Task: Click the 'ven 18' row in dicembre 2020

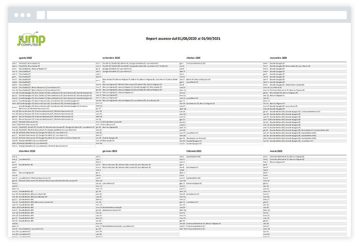Action: point(53,202)
